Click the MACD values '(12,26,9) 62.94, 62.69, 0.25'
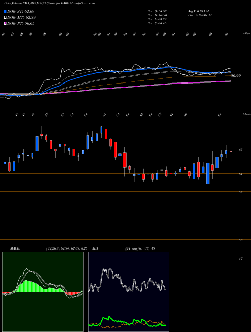 tap(67, 248)
